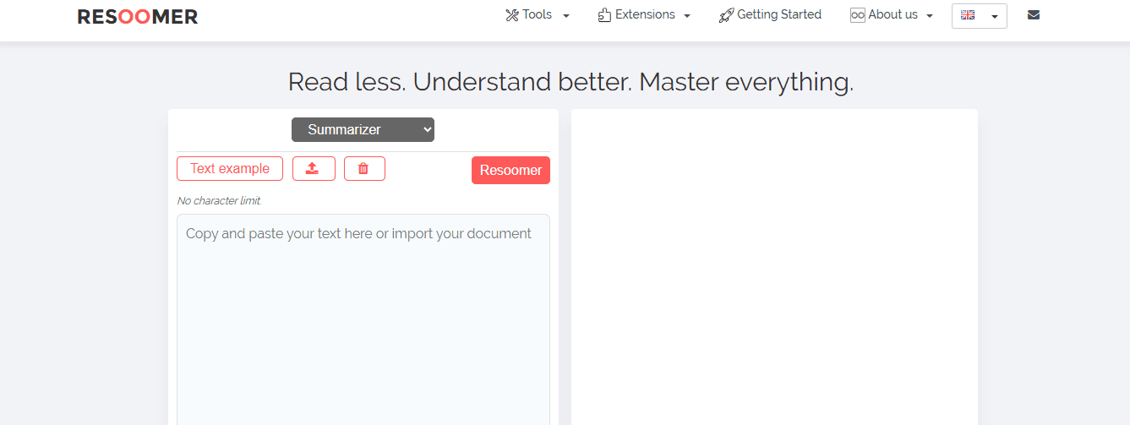Click into the paste text area
This screenshot has height=425, width=1130.
pos(363,319)
